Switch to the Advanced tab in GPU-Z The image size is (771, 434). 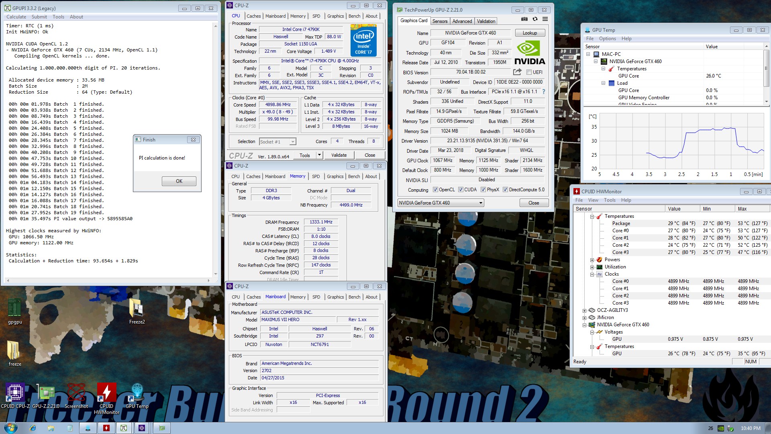462,21
